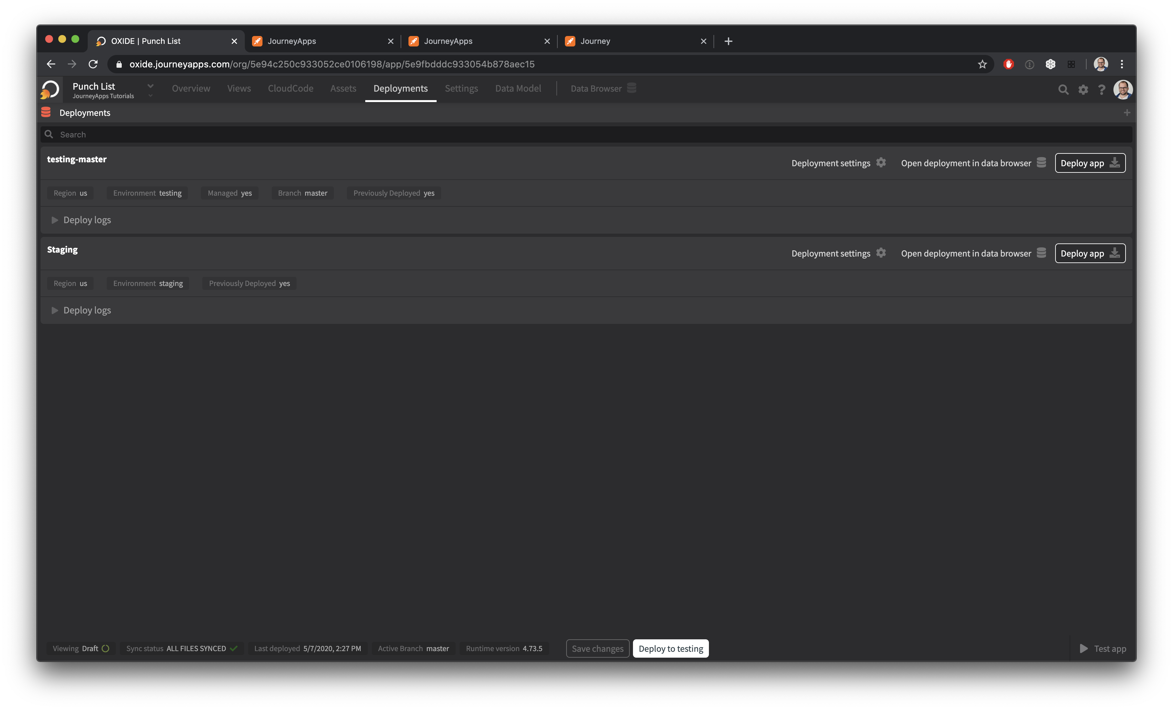
Task: Switch to the Overview tab
Action: click(x=191, y=89)
